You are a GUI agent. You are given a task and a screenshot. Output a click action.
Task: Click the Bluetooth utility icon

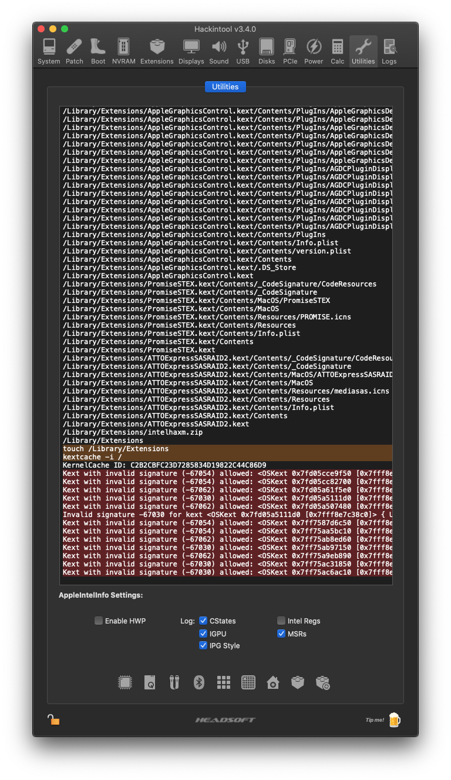point(199,682)
